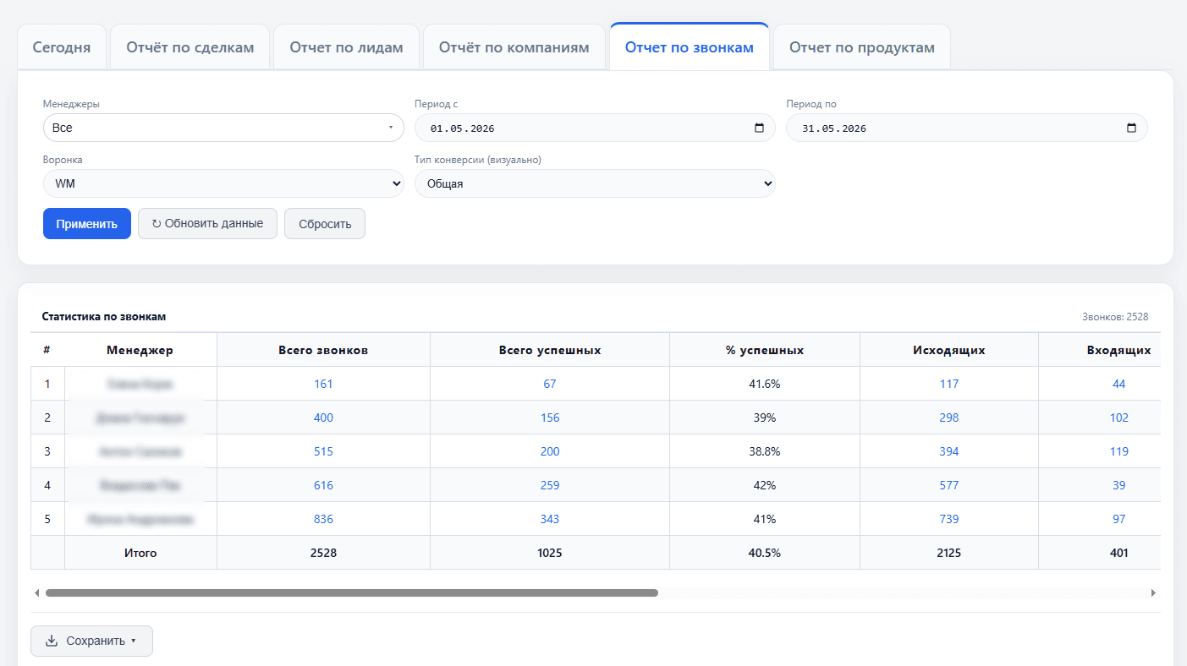This screenshot has height=666, width=1187.
Task: Go to Отчёт по компаниям tab
Action: click(514, 47)
